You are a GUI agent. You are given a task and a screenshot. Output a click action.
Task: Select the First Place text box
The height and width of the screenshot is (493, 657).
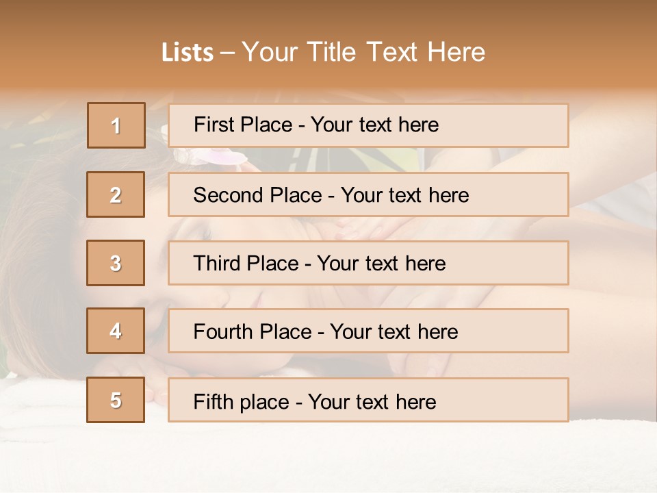368,125
